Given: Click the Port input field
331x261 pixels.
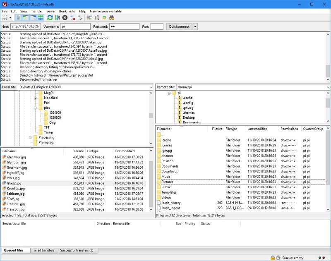Looking at the screenshot, I should [157, 26].
